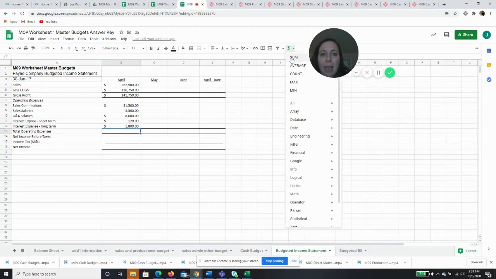Image resolution: width=496 pixels, height=279 pixels.
Task: Open the Add-ons menu
Action: click(x=109, y=39)
